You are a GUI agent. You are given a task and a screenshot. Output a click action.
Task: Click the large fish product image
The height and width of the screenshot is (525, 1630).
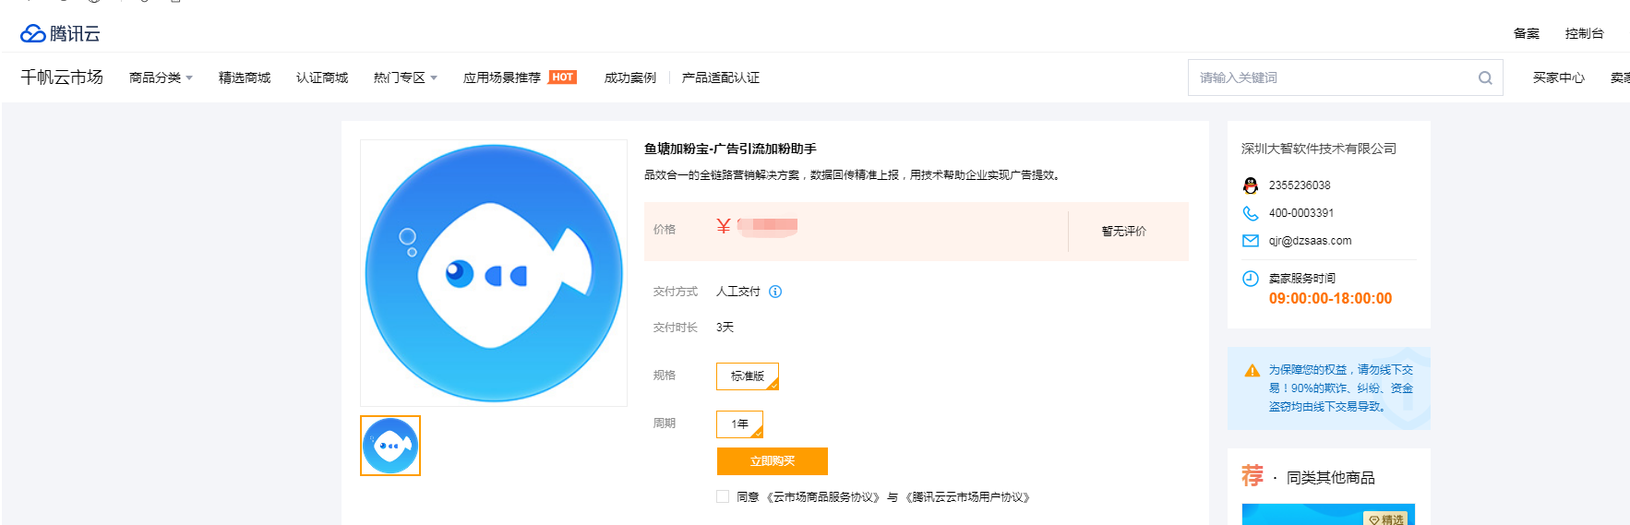coord(494,273)
